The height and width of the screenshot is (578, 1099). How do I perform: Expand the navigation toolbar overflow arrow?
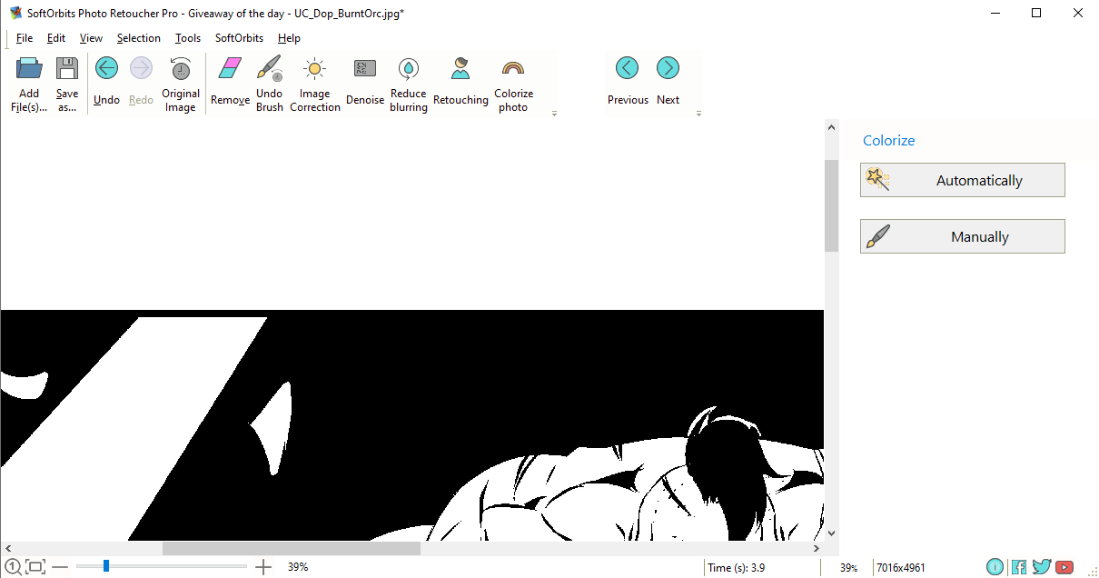698,114
